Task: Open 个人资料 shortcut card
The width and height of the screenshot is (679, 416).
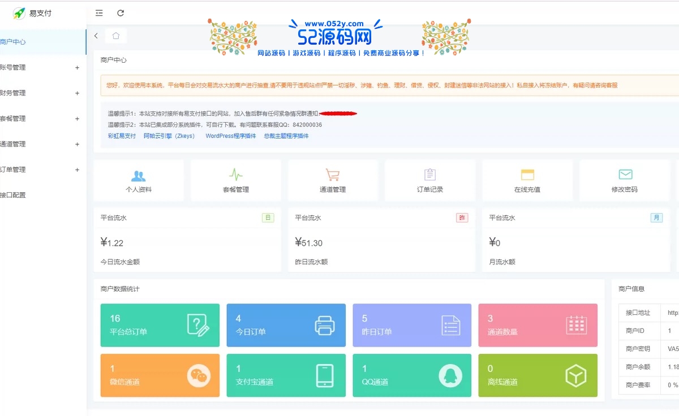Action: pyautogui.click(x=139, y=180)
